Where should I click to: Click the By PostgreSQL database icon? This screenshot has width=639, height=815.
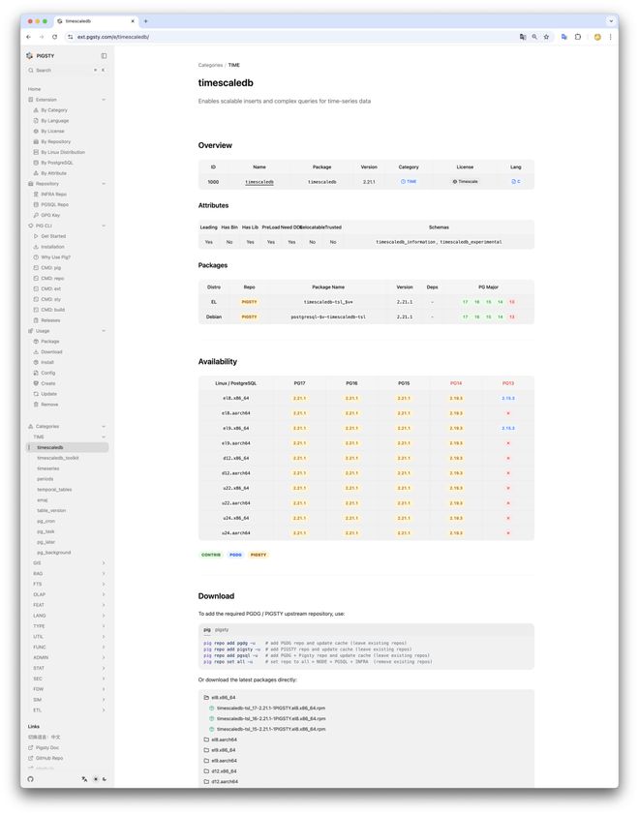pyautogui.click(x=36, y=163)
